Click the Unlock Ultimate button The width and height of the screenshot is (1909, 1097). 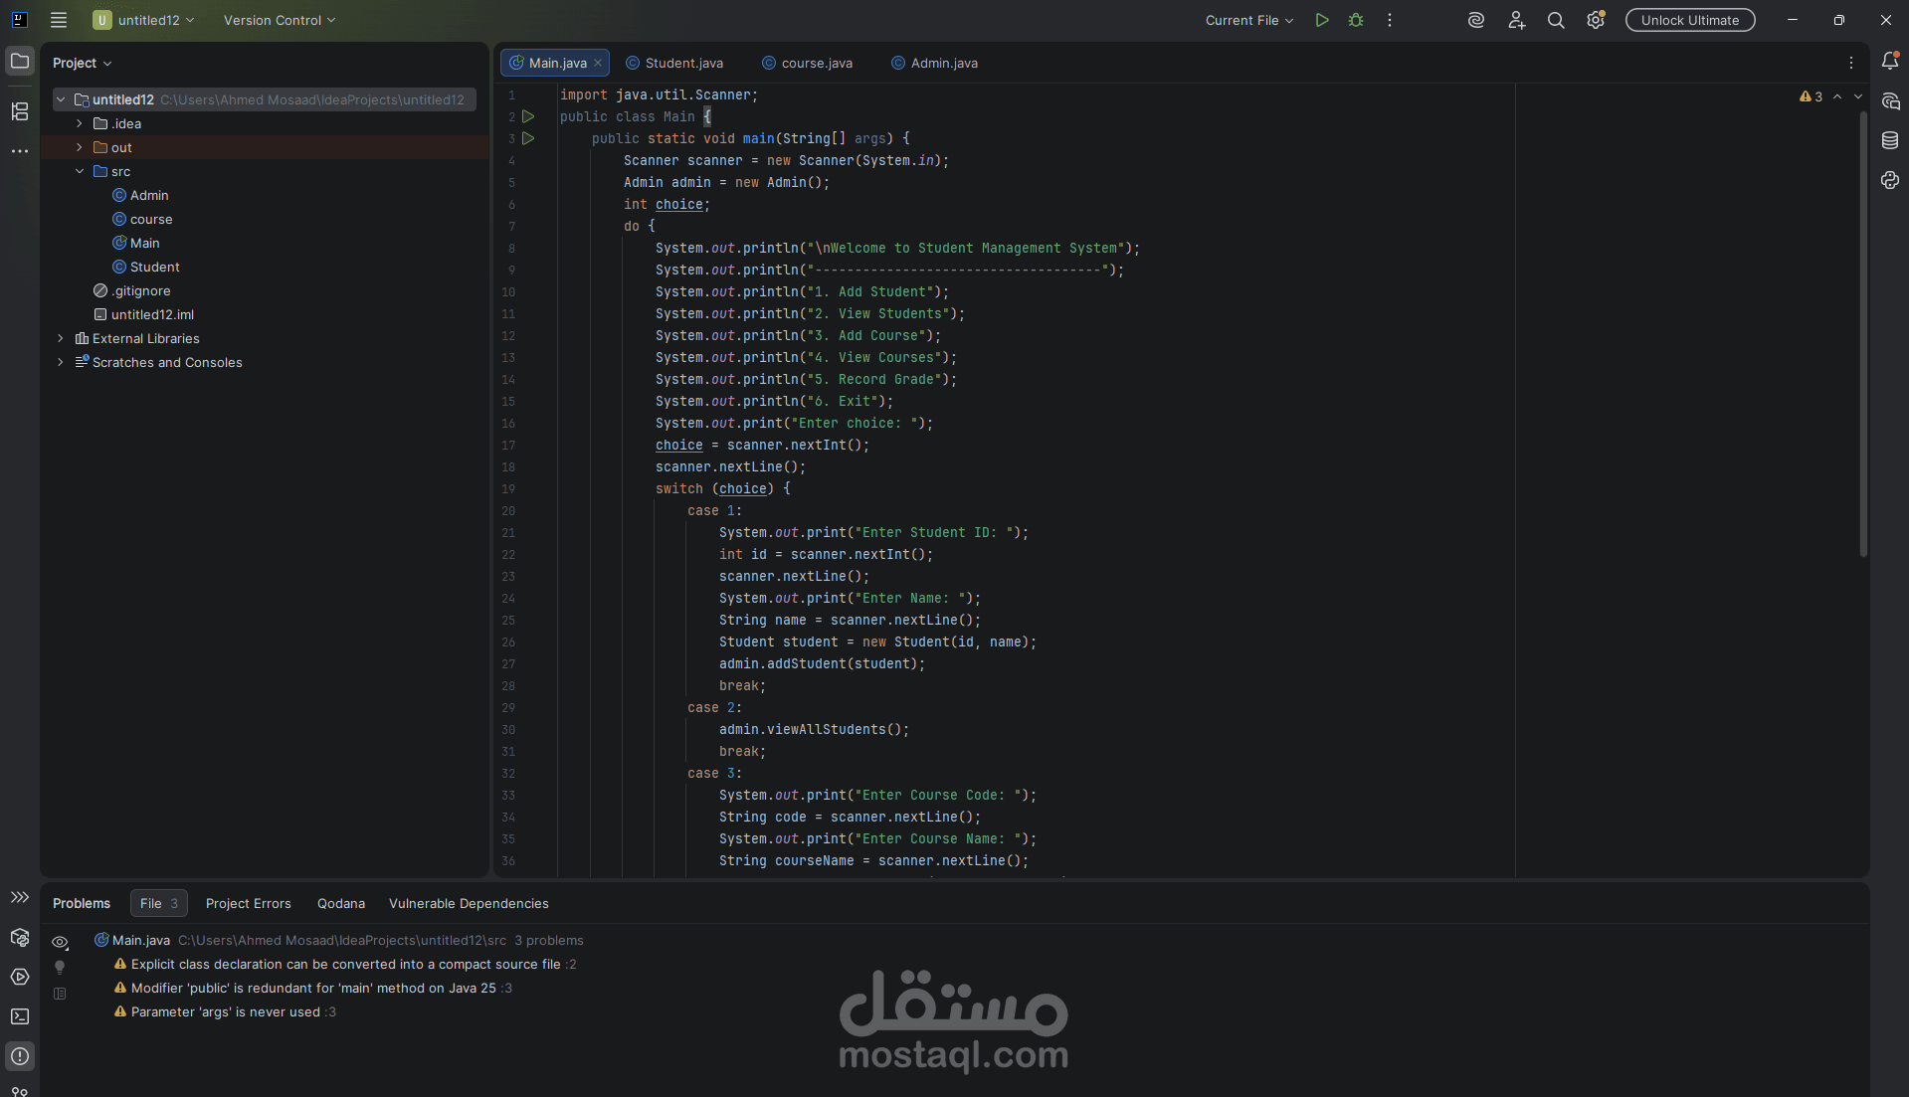[x=1690, y=20]
